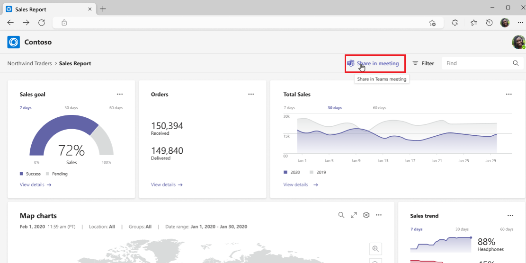
Task: Switch Total Sales to 60 days
Action: tap(379, 108)
